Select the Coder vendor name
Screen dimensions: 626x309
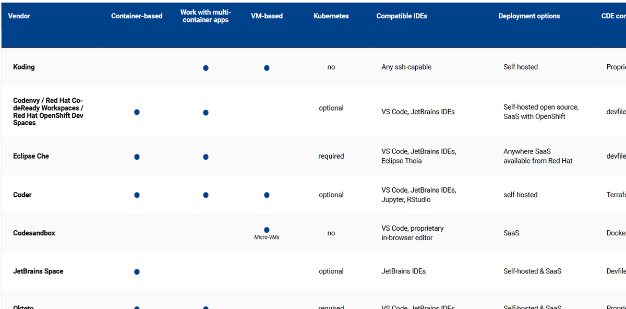(22, 195)
